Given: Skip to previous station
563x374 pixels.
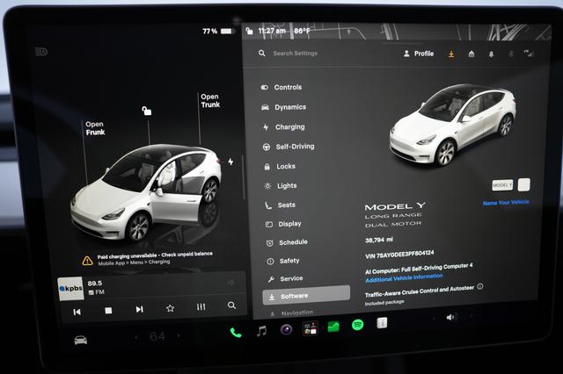Looking at the screenshot, I should (77, 312).
